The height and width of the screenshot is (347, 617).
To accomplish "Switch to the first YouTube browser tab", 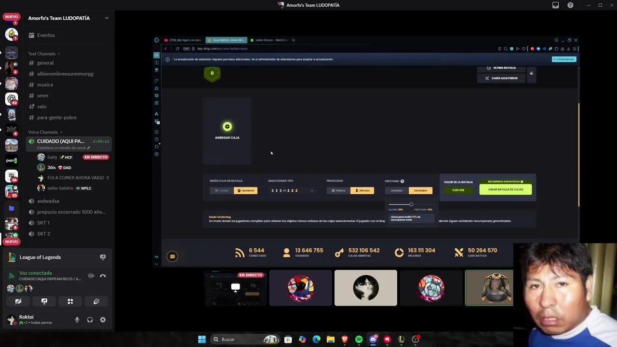I will 183,40.
